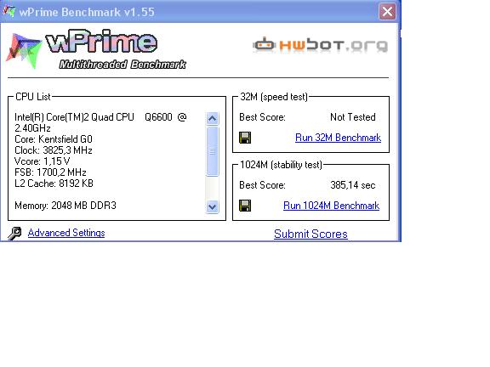Submit Scores to hwbot
The height and width of the screenshot is (367, 490).
tap(311, 234)
